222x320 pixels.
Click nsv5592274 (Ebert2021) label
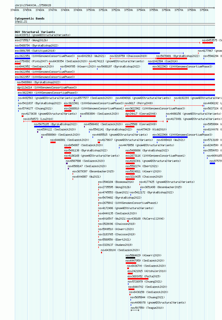[142, 166]
